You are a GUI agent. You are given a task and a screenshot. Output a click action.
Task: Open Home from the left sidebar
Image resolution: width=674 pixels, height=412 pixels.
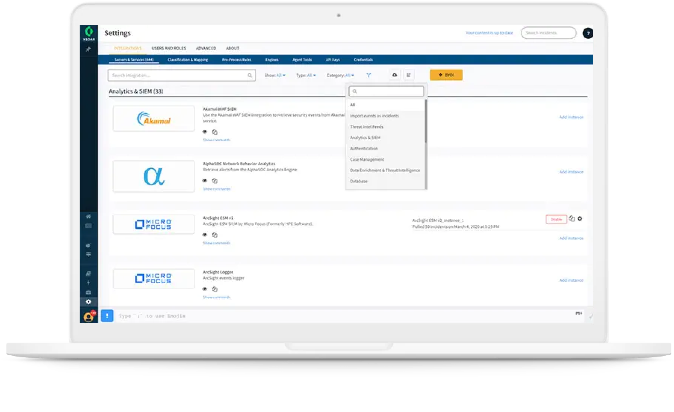[88, 216]
